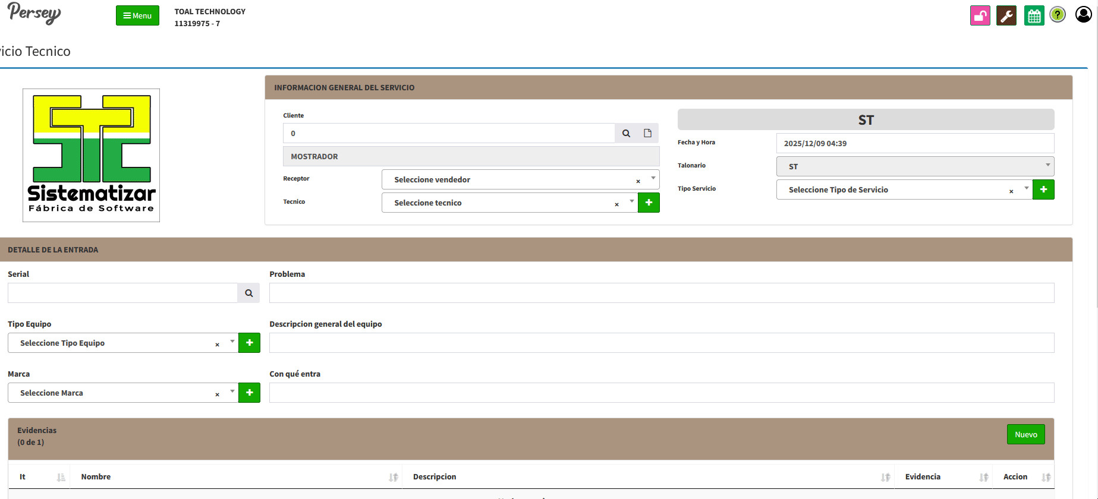Open the Talonario ST dropdown
Image resolution: width=1098 pixels, height=499 pixels.
[x=915, y=166]
